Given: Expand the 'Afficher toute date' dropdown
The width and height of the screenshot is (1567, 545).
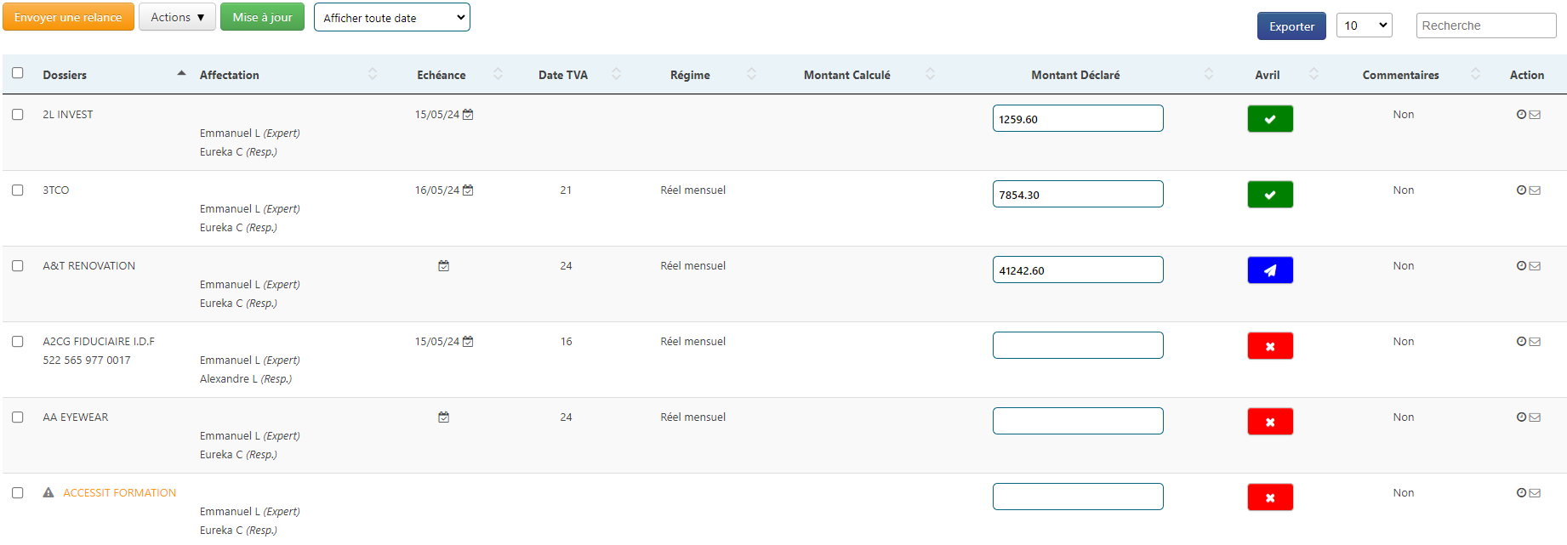Looking at the screenshot, I should 391,18.
